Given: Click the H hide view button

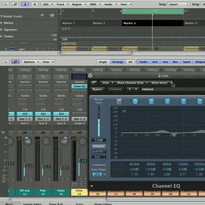Looking at the screenshot, I should [35, 4].
